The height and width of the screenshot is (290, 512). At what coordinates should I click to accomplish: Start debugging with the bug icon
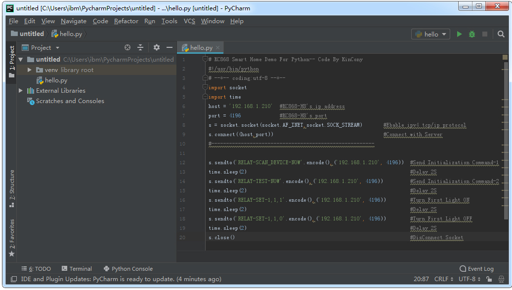tap(472, 34)
